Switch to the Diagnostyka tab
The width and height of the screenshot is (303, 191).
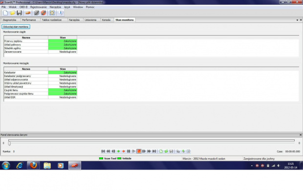9,20
